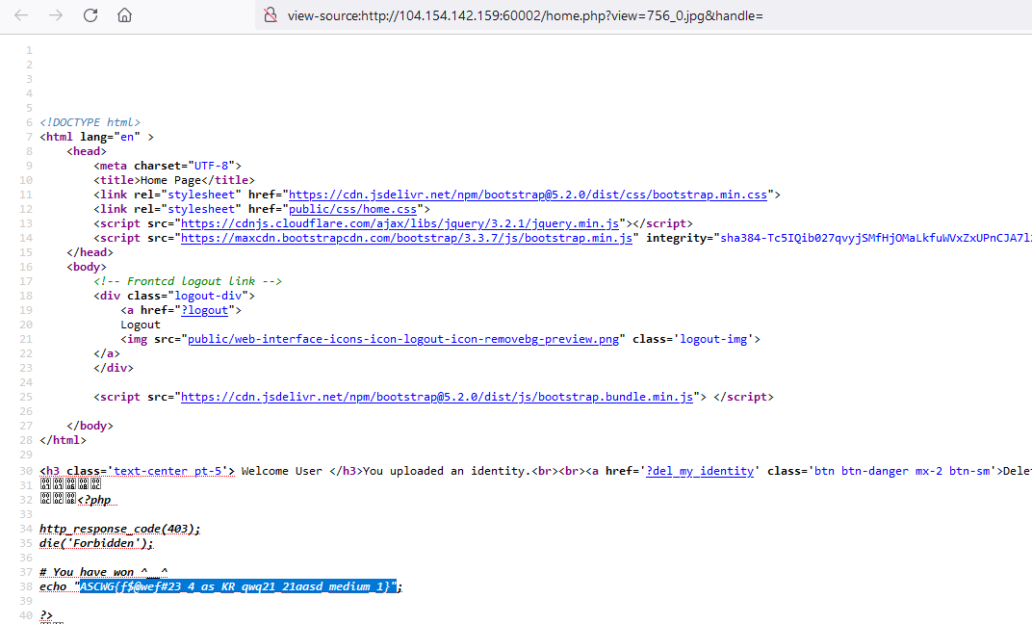Click the ?logout href link
1032x624 pixels.
point(204,310)
